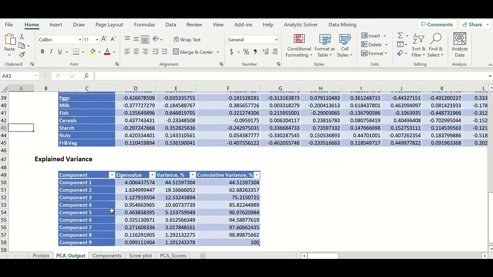
Task: Apply the red font color
Action: [x=107, y=52]
